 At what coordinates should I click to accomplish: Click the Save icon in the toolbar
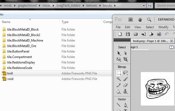point(128,34)
